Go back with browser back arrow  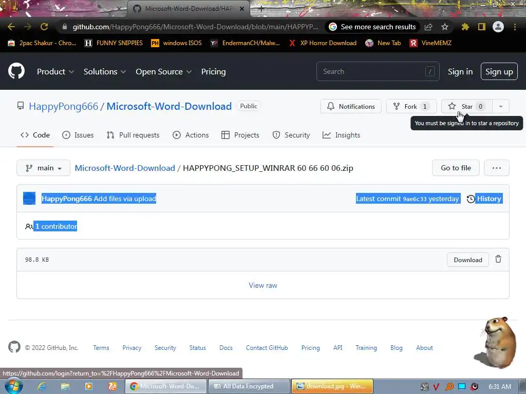pos(11,27)
